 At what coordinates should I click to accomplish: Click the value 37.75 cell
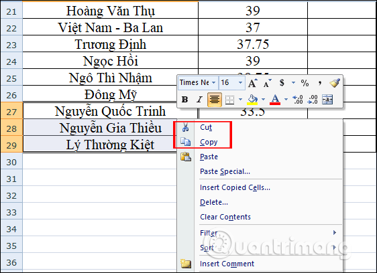pos(253,44)
